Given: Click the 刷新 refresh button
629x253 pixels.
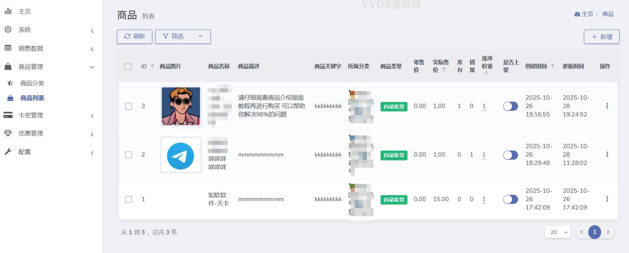Looking at the screenshot, I should click(x=134, y=36).
